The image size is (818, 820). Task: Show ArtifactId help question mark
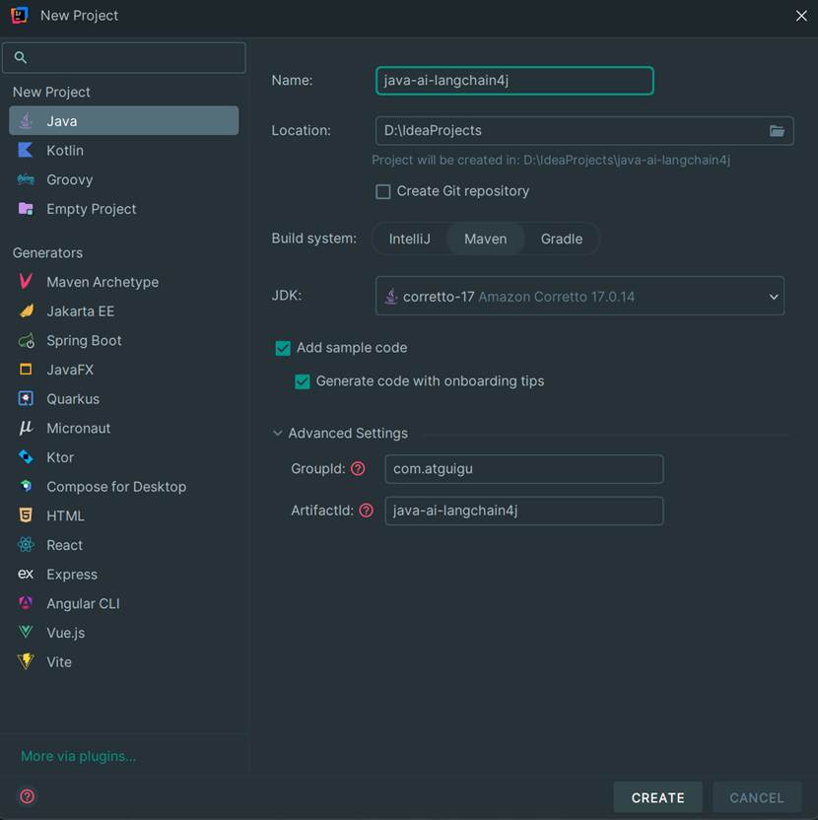[366, 511]
